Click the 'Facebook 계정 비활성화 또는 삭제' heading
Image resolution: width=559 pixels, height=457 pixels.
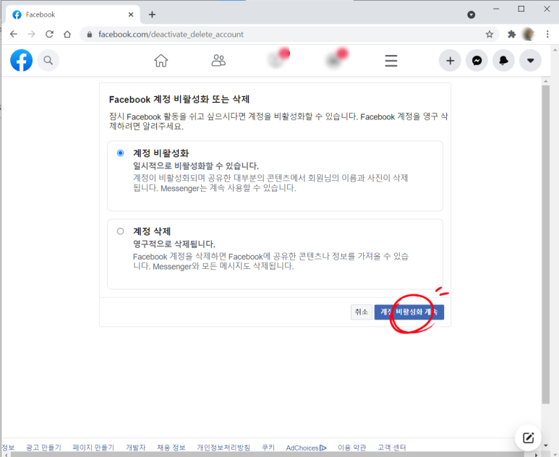click(179, 99)
